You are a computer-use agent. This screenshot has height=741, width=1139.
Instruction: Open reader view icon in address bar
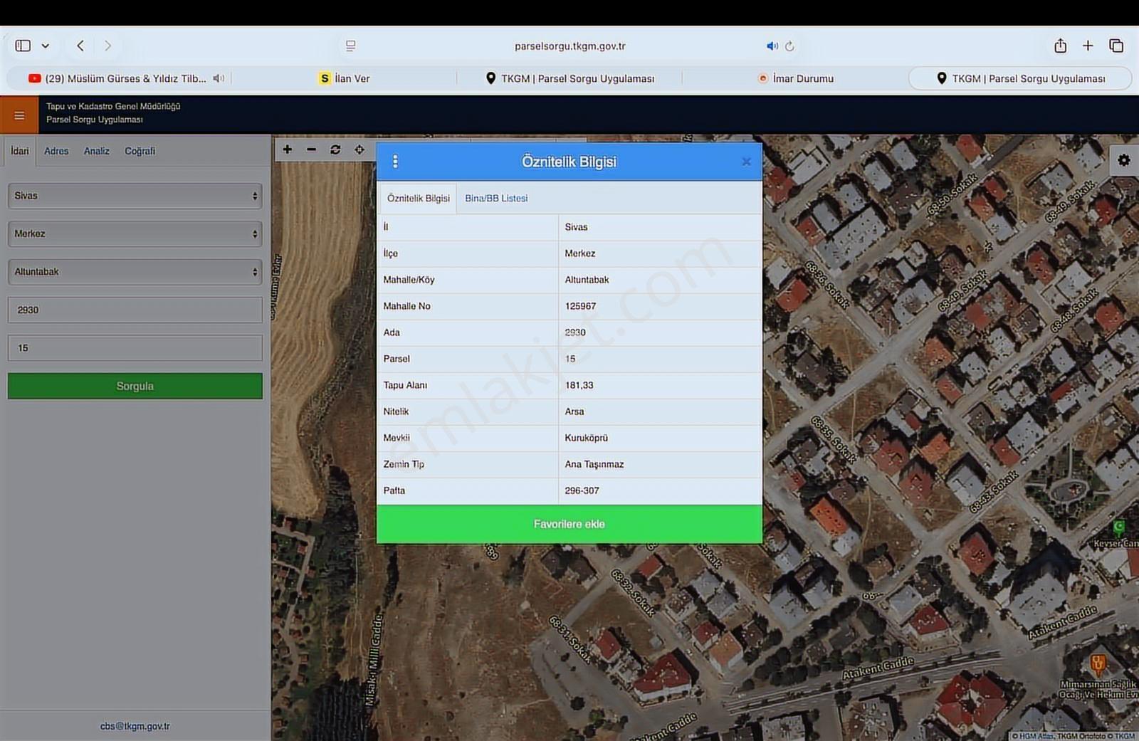pos(351,46)
